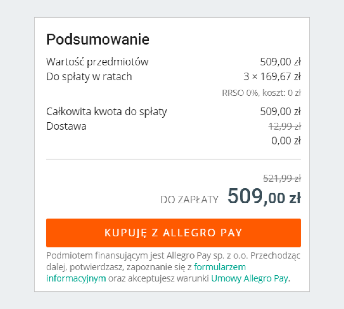Click the crossed-out 521,99 zł total
344x309 pixels.
tap(282, 179)
